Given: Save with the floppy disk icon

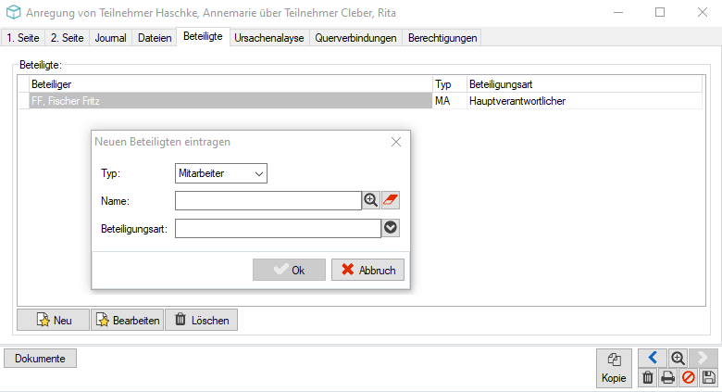Looking at the screenshot, I should click(x=708, y=378).
